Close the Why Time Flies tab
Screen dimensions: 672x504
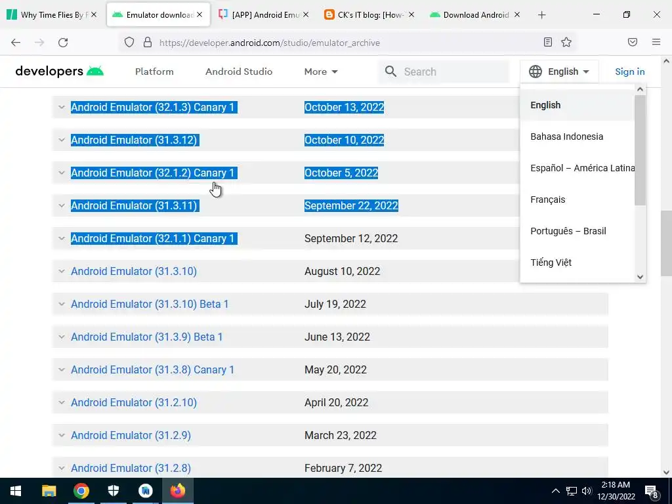tap(94, 14)
